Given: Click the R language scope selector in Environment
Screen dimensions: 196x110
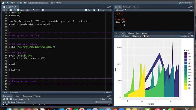Looking at the screenshot, I should 4,102.
